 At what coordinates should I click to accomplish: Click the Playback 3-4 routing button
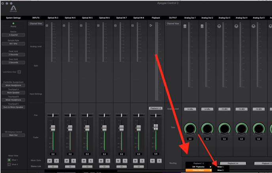tap(233, 164)
